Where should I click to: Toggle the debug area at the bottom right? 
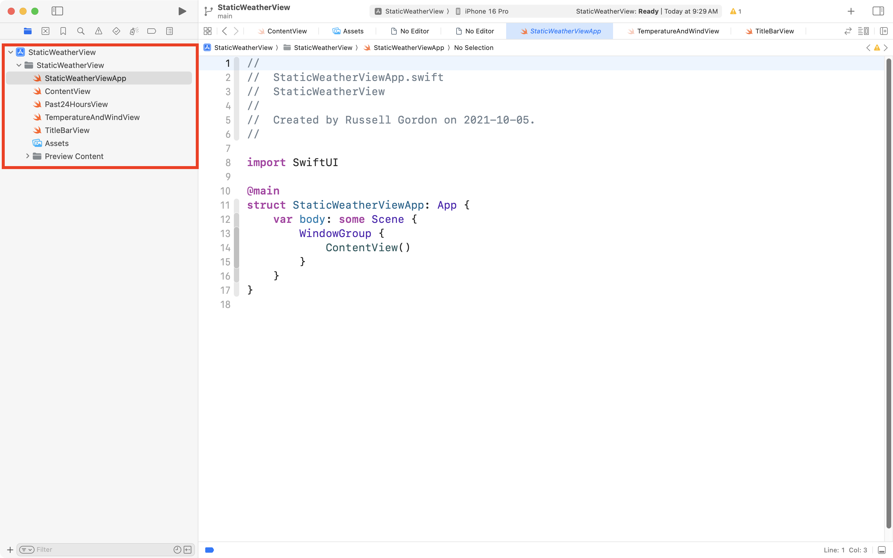point(881,550)
